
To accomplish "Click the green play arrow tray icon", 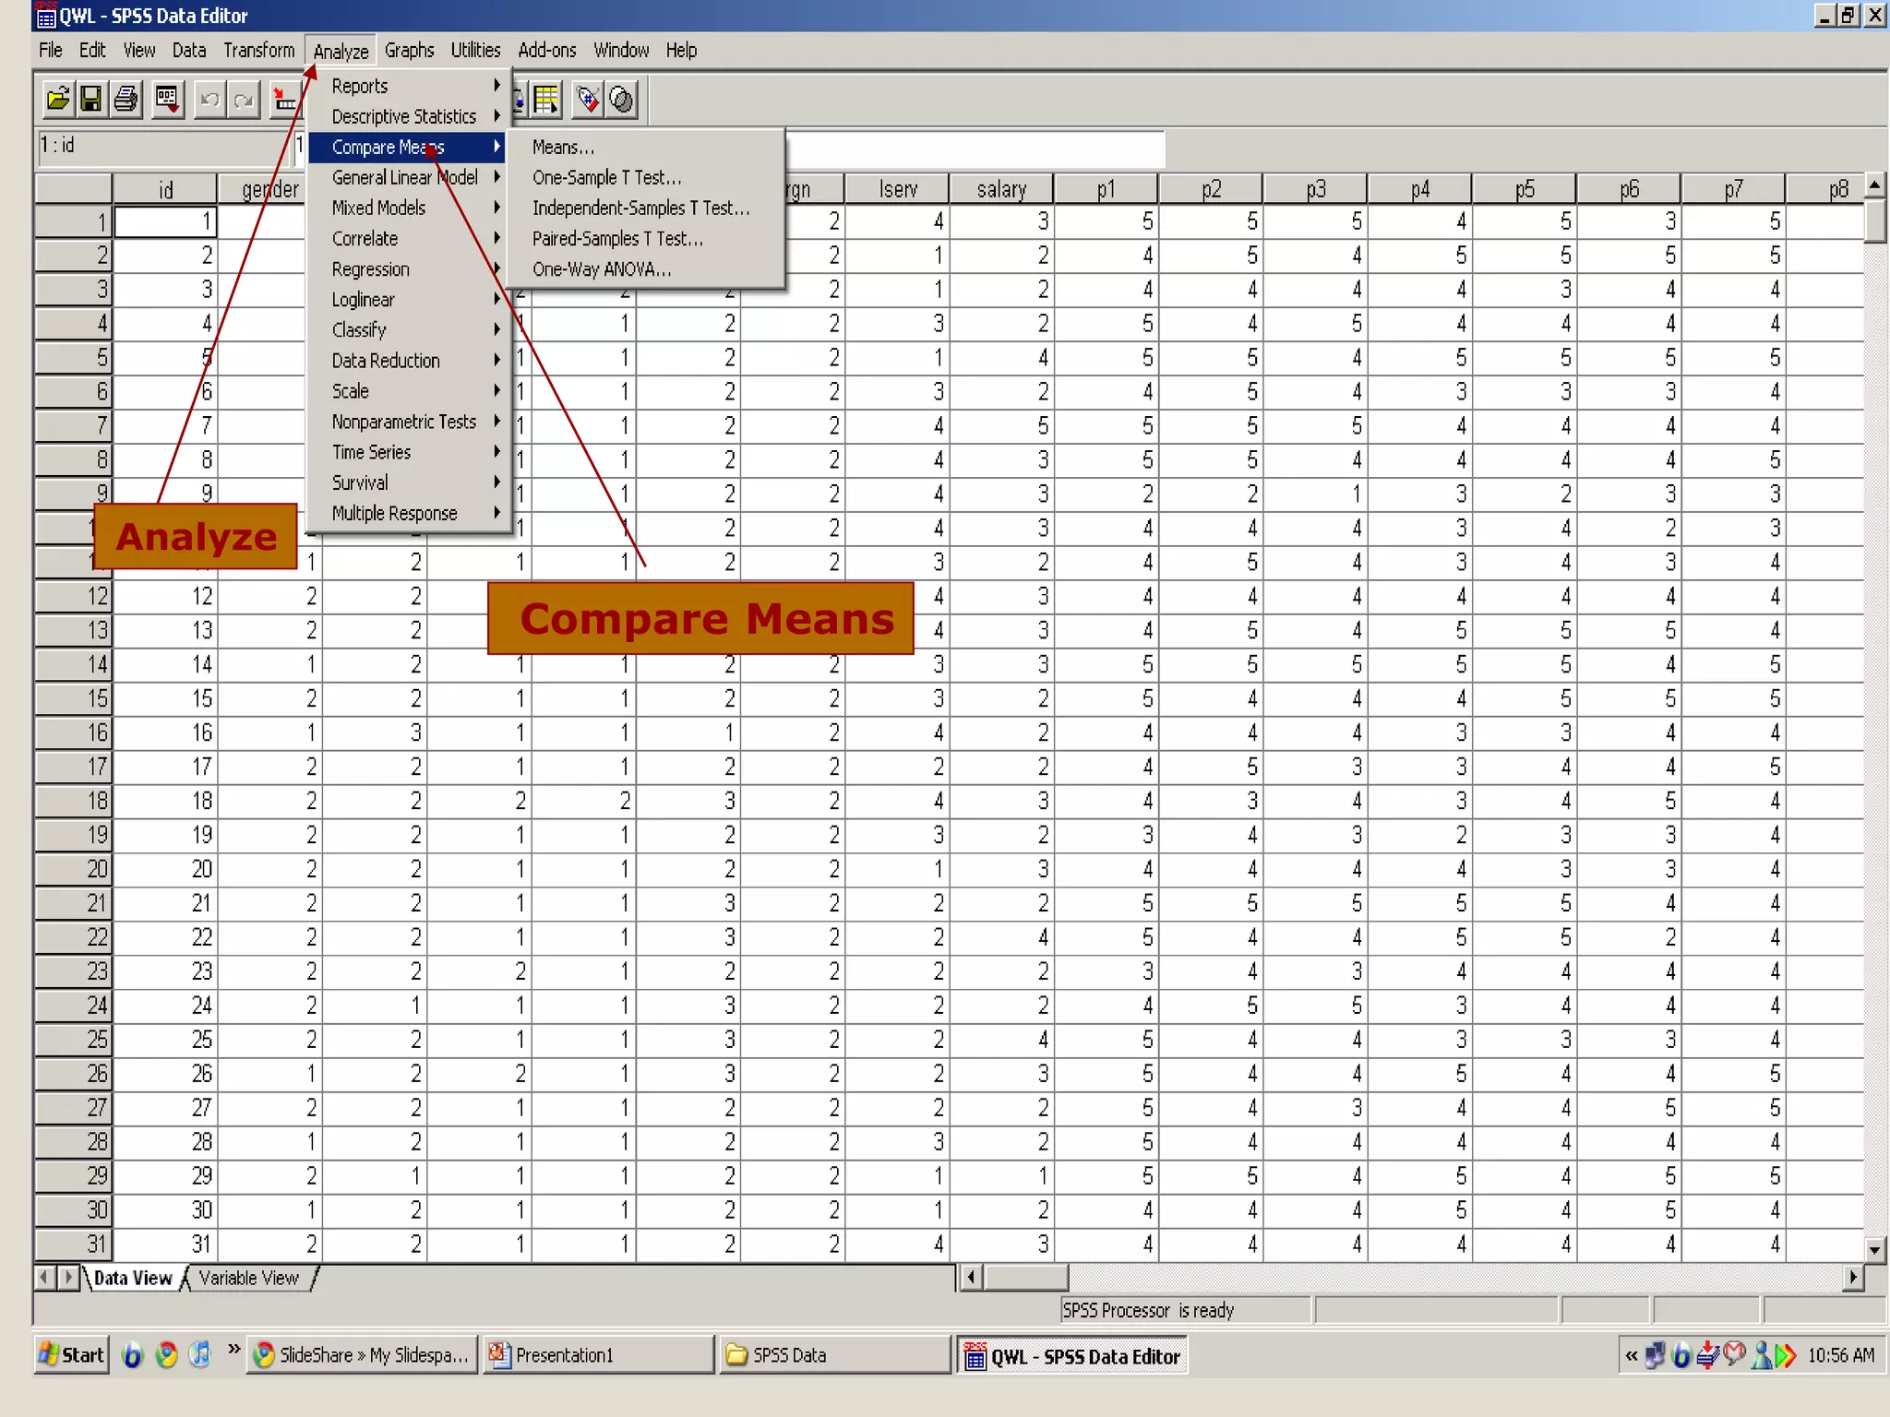I will pyautogui.click(x=1787, y=1354).
